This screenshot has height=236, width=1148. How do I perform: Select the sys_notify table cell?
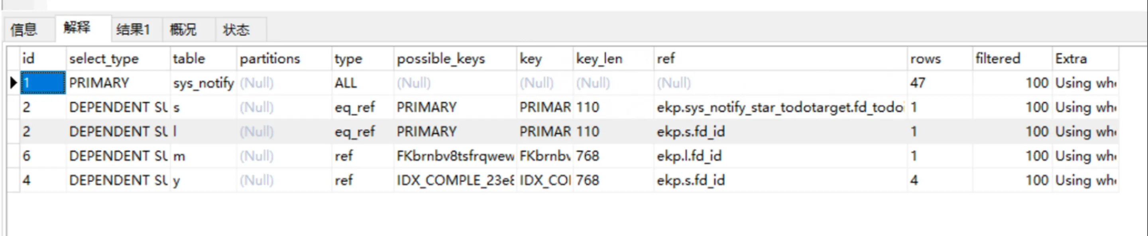click(x=203, y=83)
